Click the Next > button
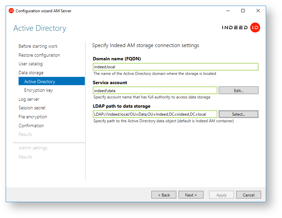The height and width of the screenshot is (218, 282). pyautogui.click(x=191, y=195)
